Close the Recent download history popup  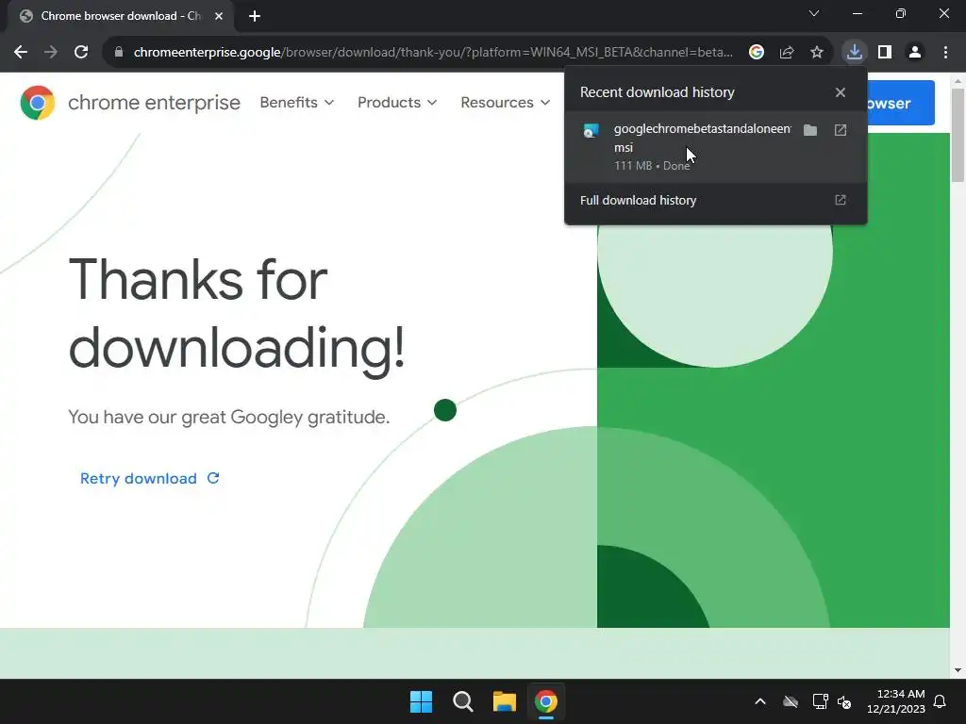tap(841, 92)
